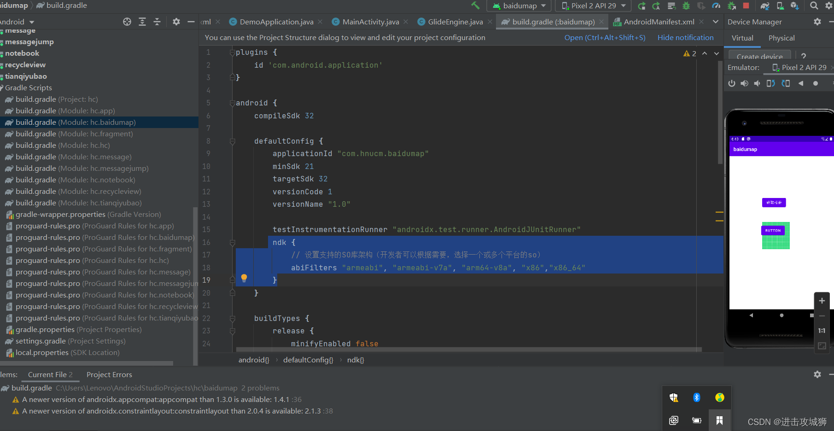Hide the Project panel with minus icon
Screen dimensions: 834x431
191,22
